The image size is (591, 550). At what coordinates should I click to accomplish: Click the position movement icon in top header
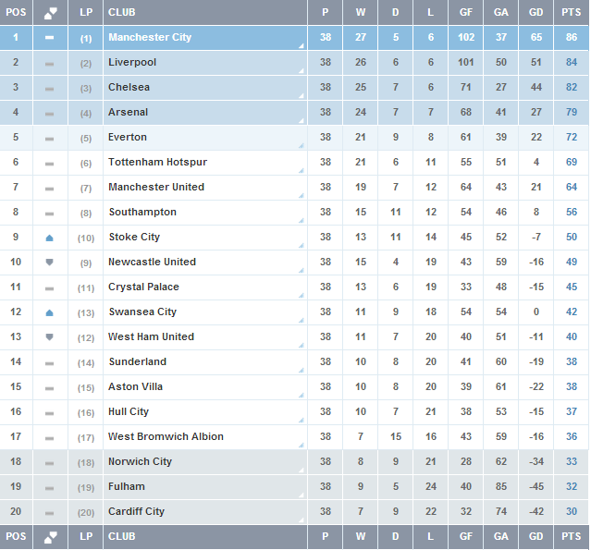pos(51,13)
